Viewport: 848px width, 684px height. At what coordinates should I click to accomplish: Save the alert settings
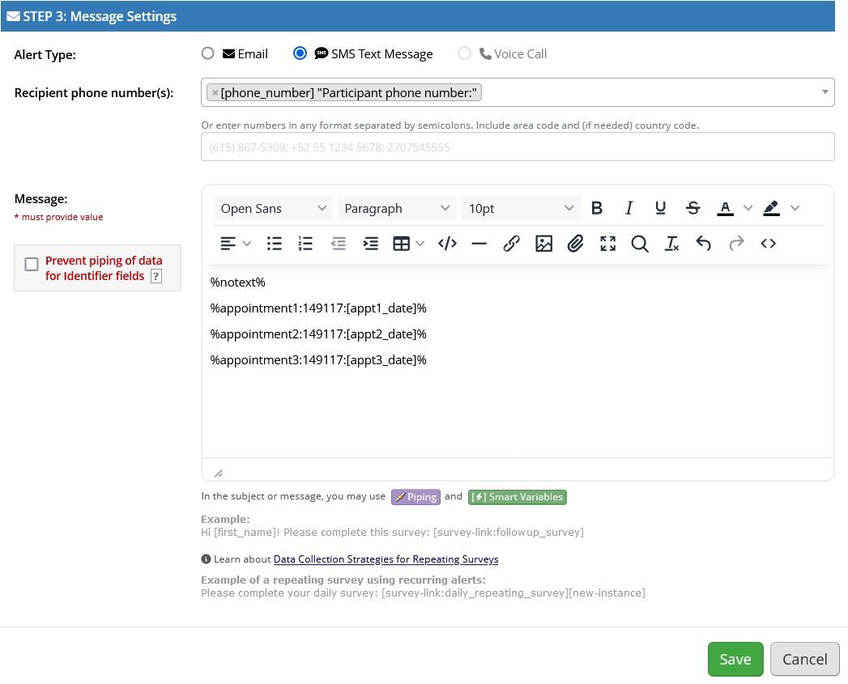[x=735, y=659]
